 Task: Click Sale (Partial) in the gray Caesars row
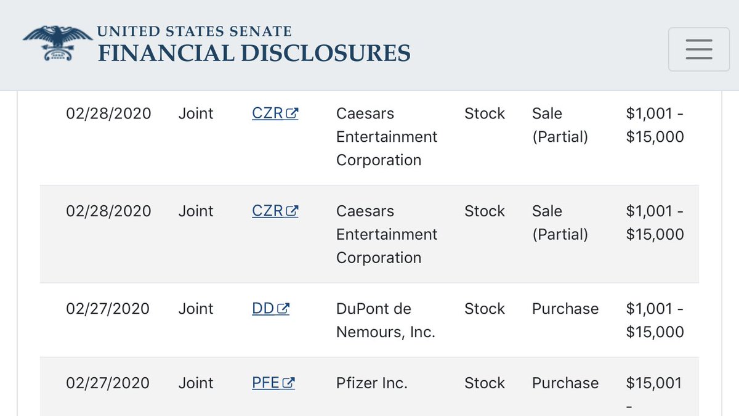[560, 222]
